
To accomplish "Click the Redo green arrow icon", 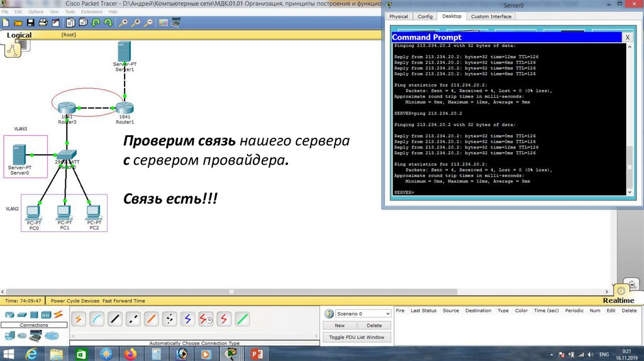I will tap(108, 23).
